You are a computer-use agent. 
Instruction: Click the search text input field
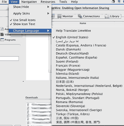pos(9,58)
